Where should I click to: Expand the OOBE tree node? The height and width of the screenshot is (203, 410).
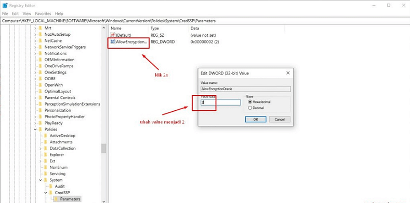pos(35,78)
